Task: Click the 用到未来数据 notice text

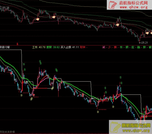Action: tap(7, 132)
